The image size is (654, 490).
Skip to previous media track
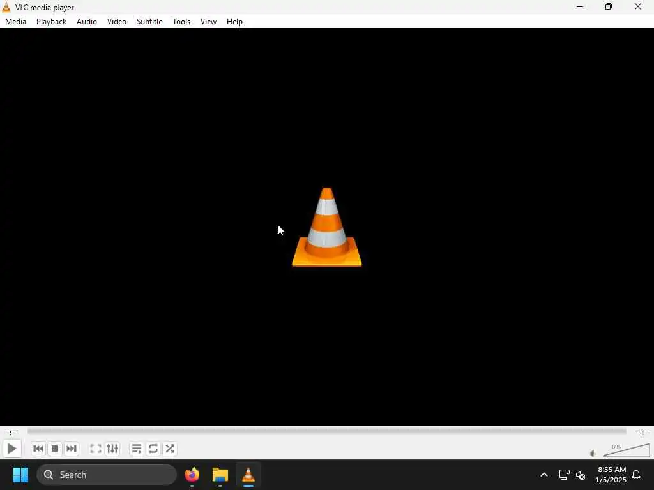coord(38,449)
